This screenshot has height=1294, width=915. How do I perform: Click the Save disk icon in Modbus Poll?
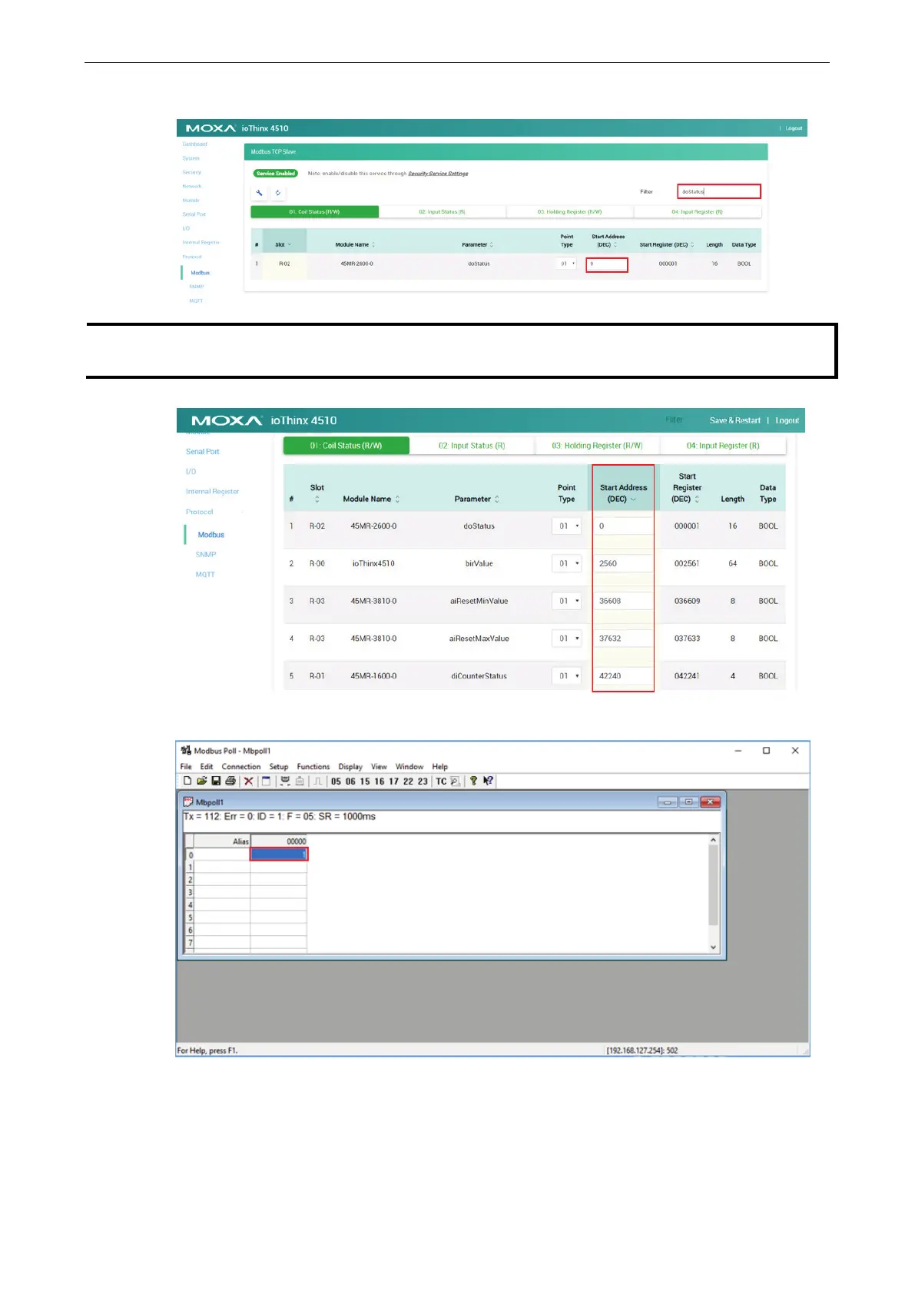[216, 781]
